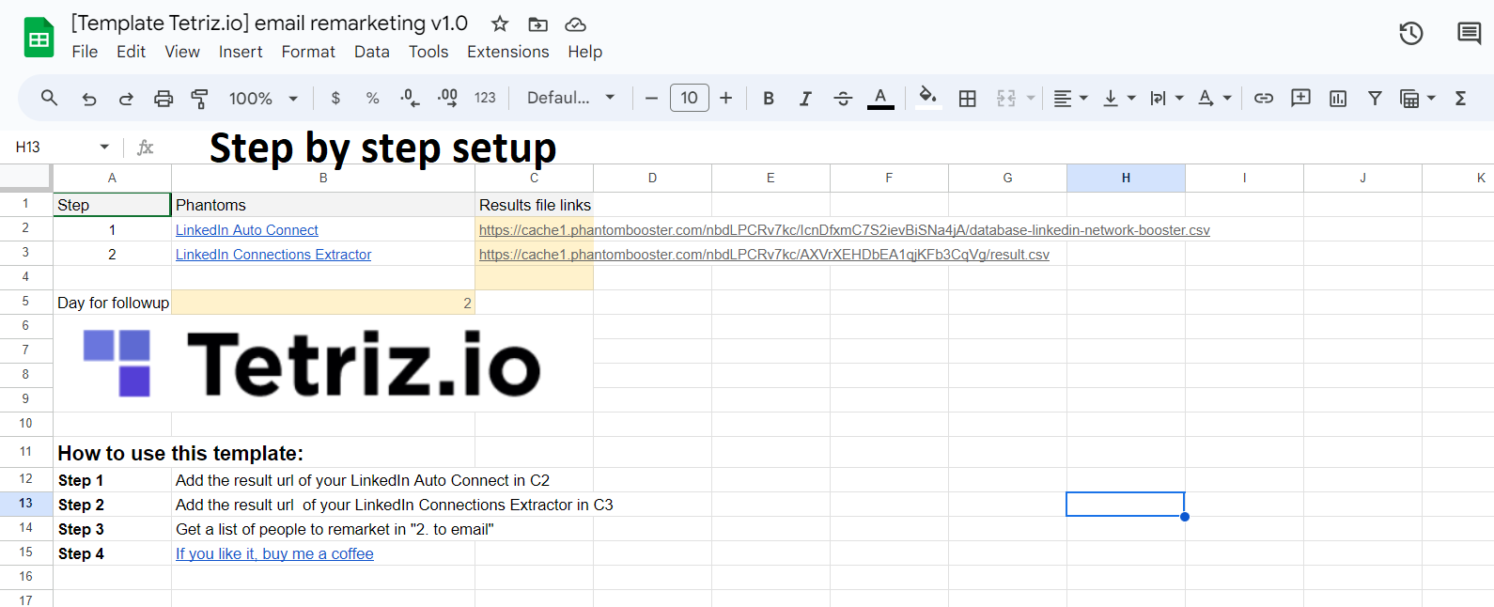Open zoom 100% dropdown
This screenshot has width=1494, height=607.
coord(263,98)
